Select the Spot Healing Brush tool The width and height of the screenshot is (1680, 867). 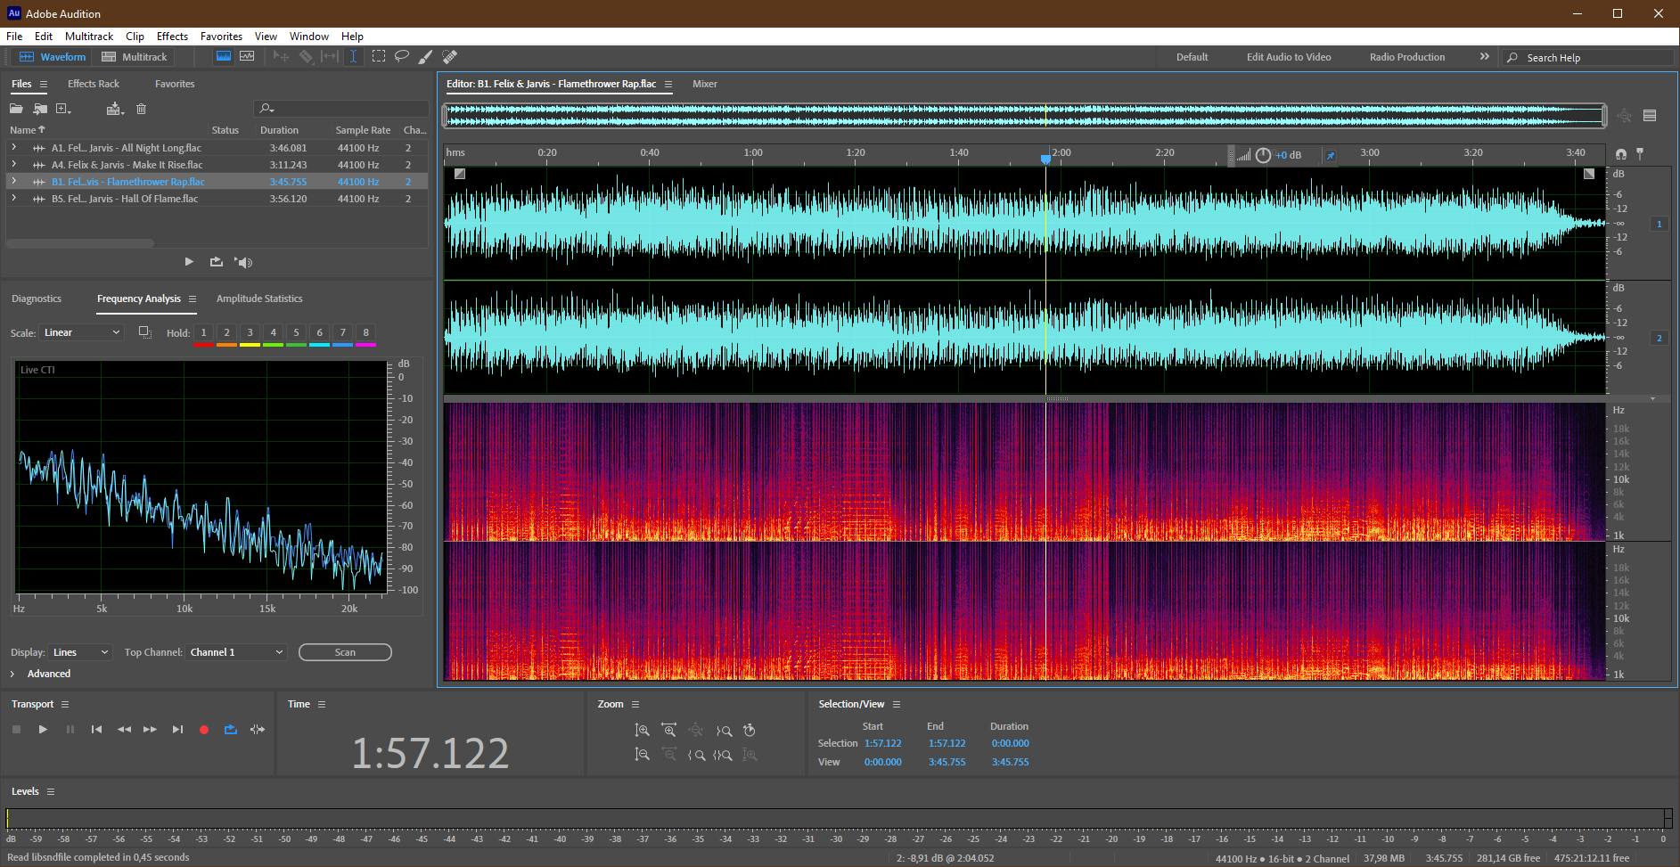point(450,56)
